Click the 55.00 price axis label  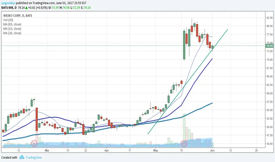point(270,110)
